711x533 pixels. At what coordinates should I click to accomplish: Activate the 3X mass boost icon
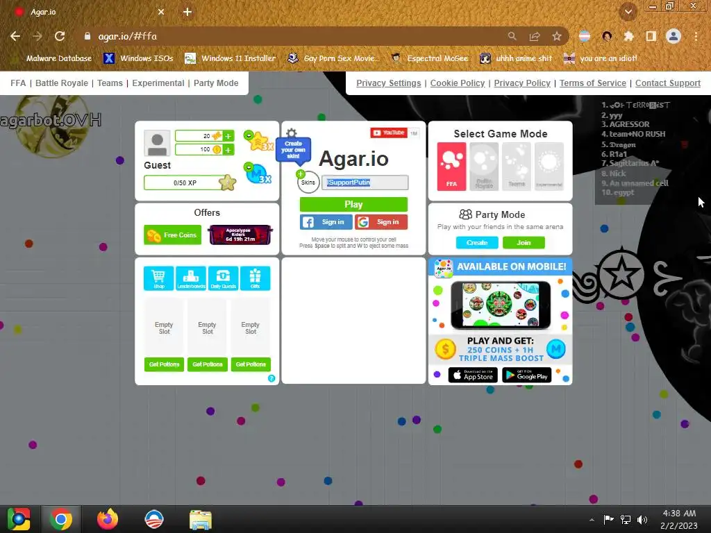tap(258, 173)
